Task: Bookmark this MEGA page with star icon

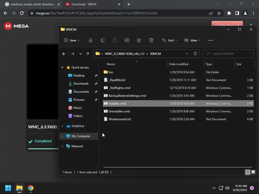Action: tap(219, 13)
